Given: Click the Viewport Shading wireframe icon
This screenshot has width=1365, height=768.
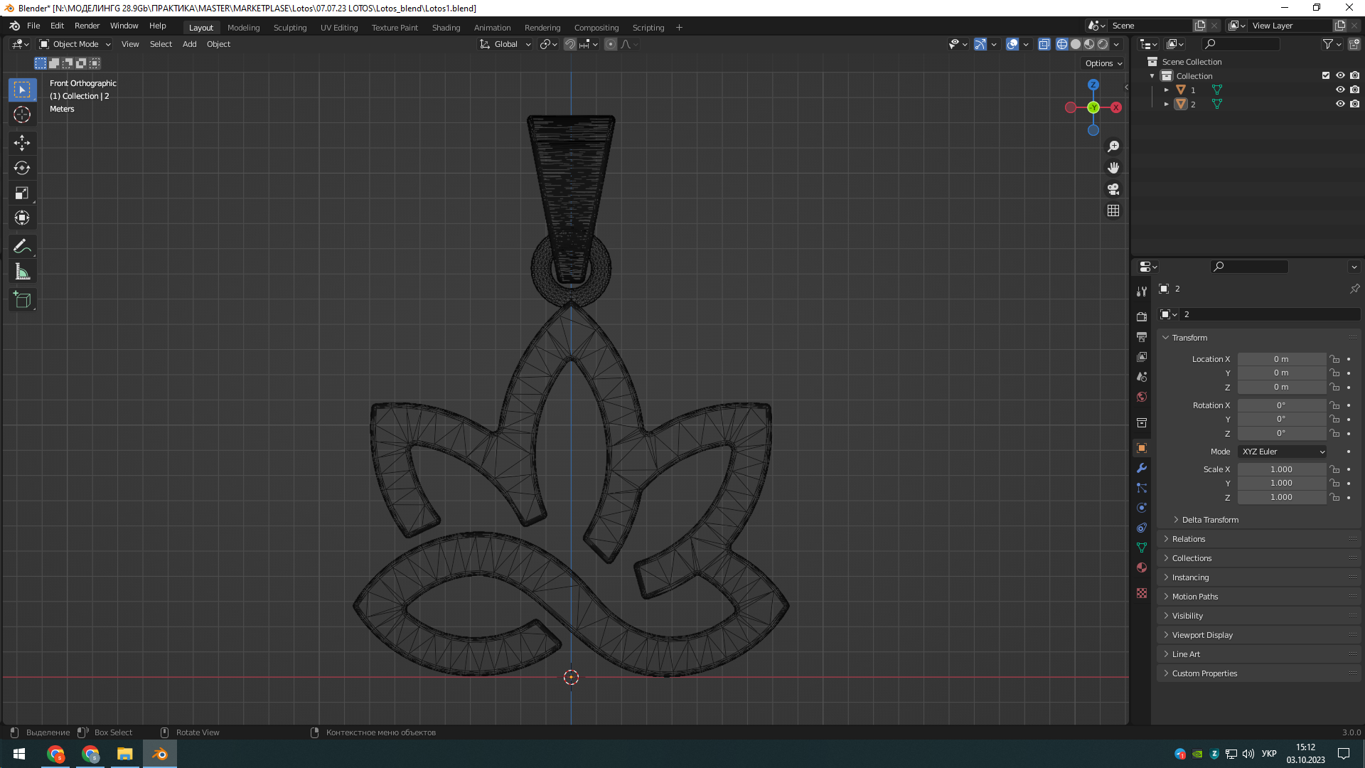Looking at the screenshot, I should tap(1060, 44).
